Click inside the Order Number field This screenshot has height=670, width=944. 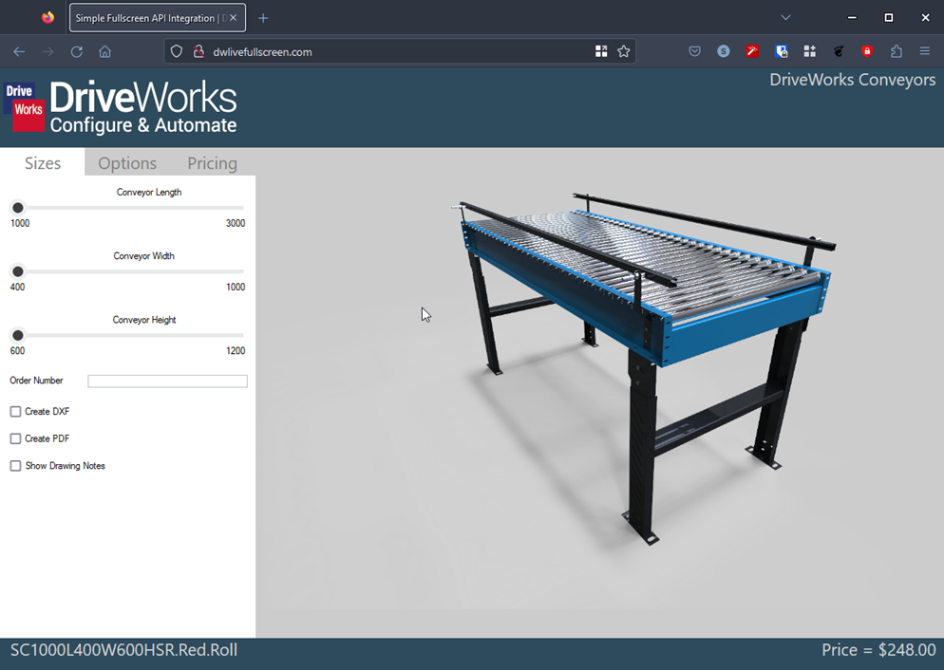[x=167, y=381]
